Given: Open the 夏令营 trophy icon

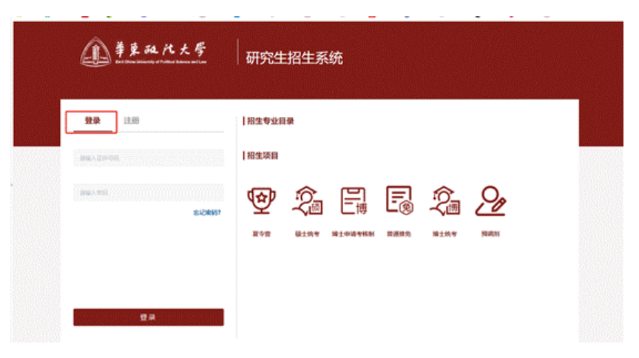Looking at the screenshot, I should (262, 200).
